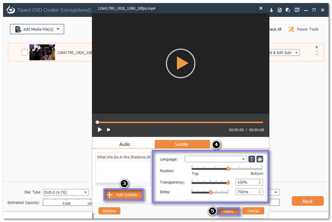The image size is (332, 222).
Task: Click the Add Subtitle button
Action: (x=124, y=194)
